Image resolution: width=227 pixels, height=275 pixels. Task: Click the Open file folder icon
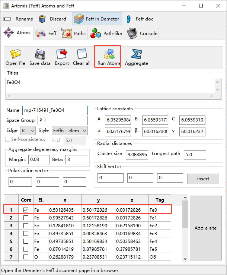pyautogui.click(x=16, y=55)
